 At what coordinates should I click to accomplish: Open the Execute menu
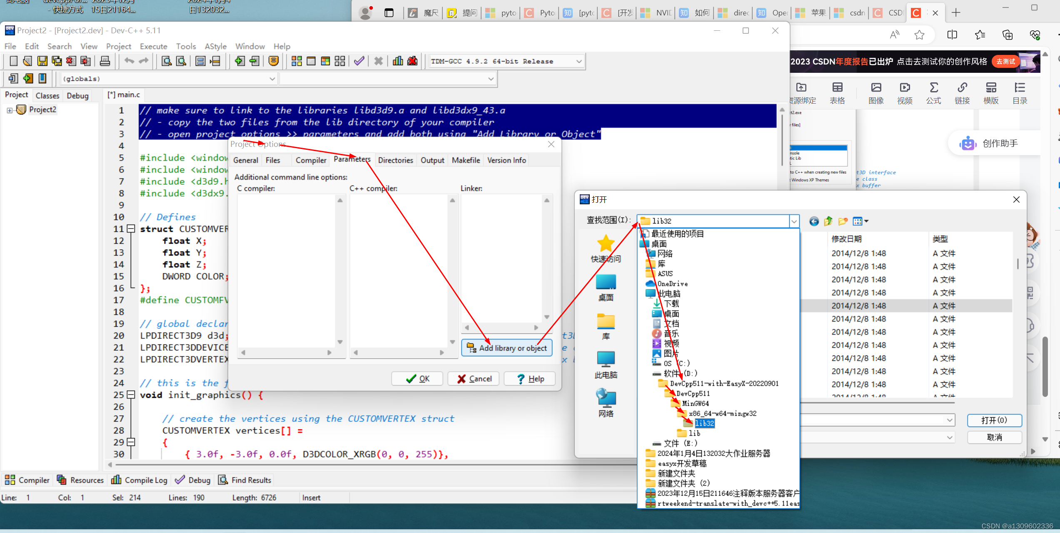(153, 46)
